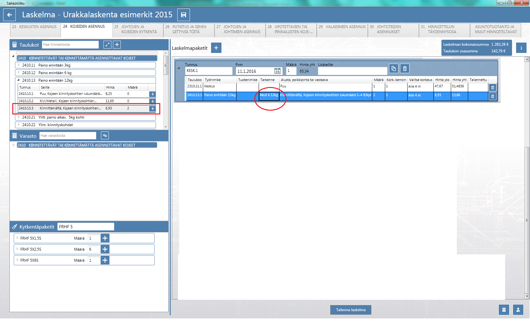
Task: Collapse the KESK.1 package rows
Action: click(x=179, y=68)
